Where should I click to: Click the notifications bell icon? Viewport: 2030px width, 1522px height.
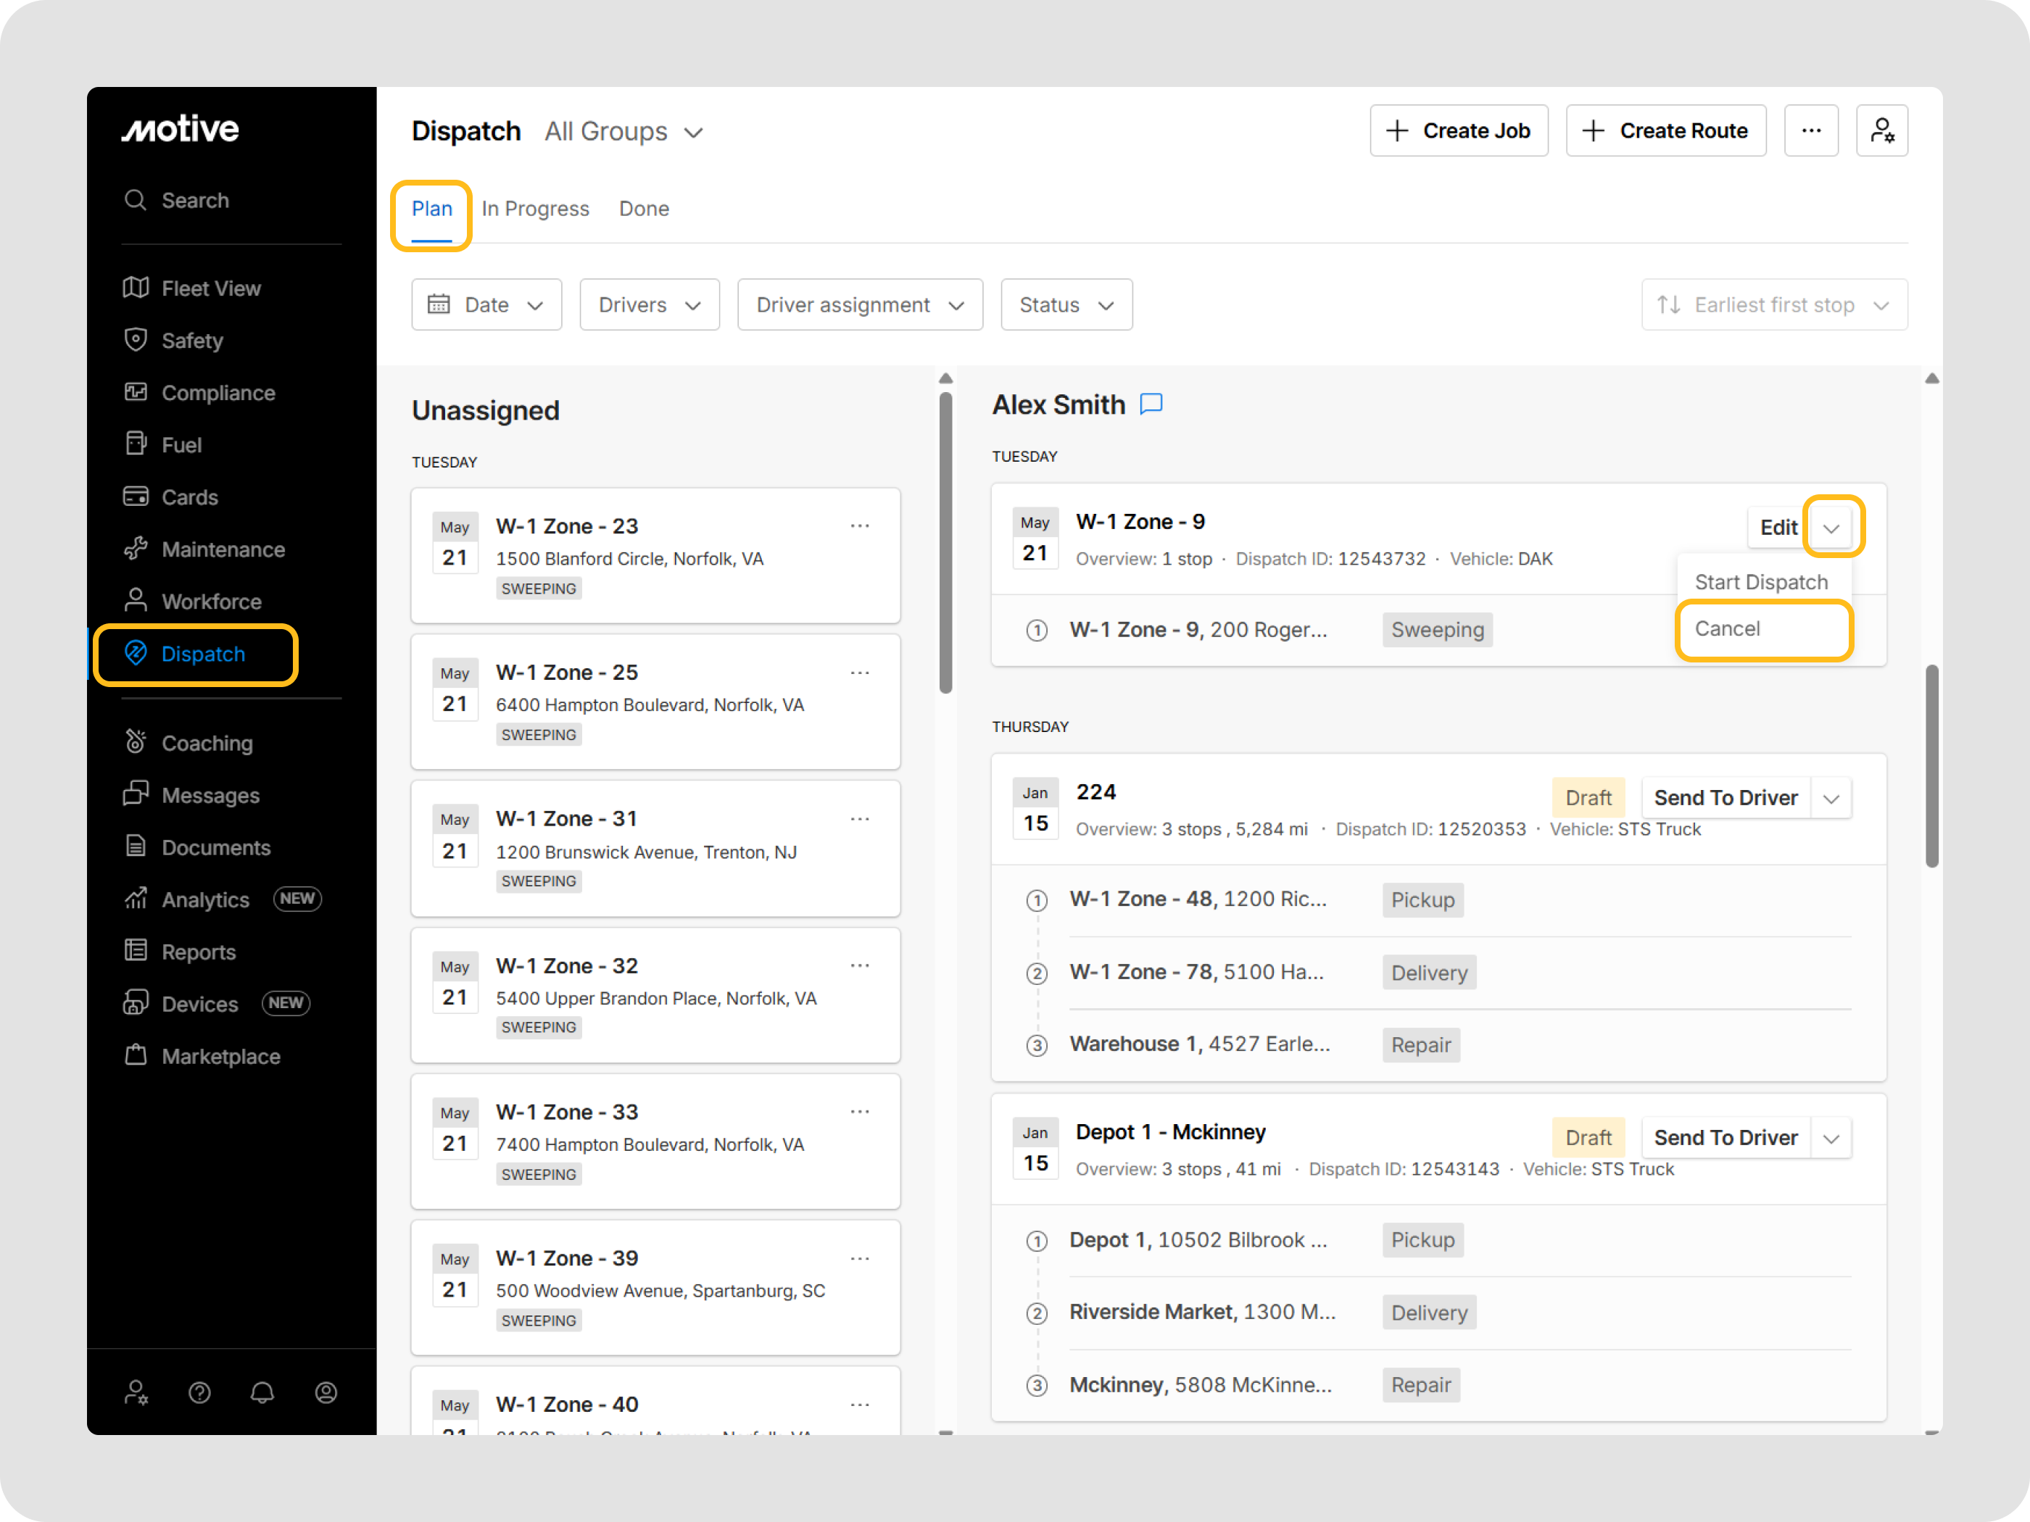(x=262, y=1393)
